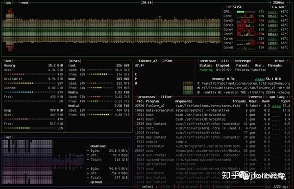Click the Cached memory meter showing 57%
The image size is (294, 189).
point(29,93)
